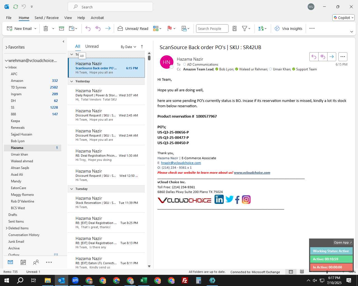This screenshot has height=286, width=358.
Task: Collapse the folder pane arrow
Action: [63, 42]
